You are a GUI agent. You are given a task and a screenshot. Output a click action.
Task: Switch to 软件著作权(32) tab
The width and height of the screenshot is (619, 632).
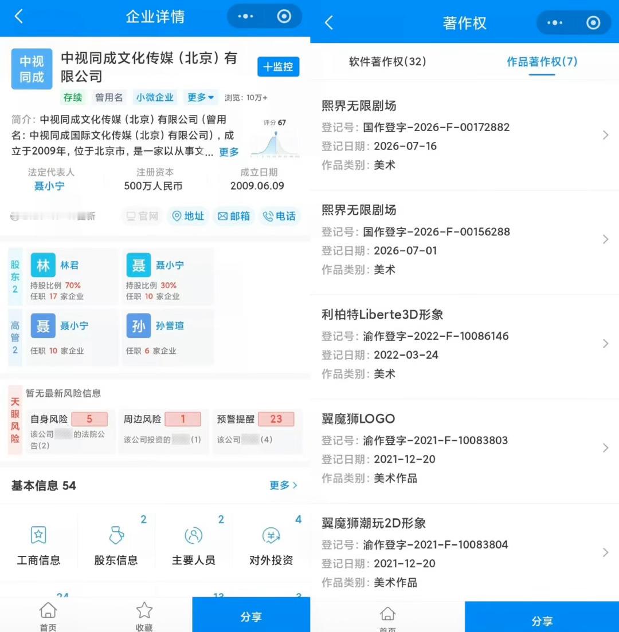pyautogui.click(x=387, y=62)
